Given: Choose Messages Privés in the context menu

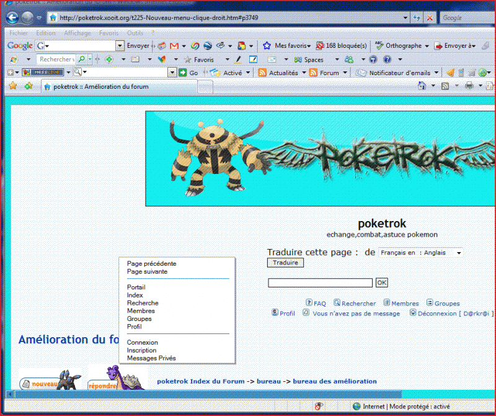Looking at the screenshot, I should click(151, 358).
